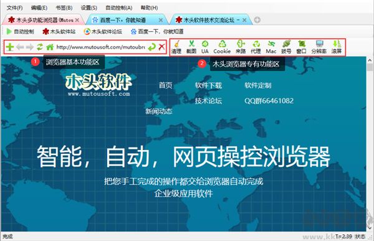
Task: Open the 设置(S) menu
Action: pyautogui.click(x=89, y=8)
